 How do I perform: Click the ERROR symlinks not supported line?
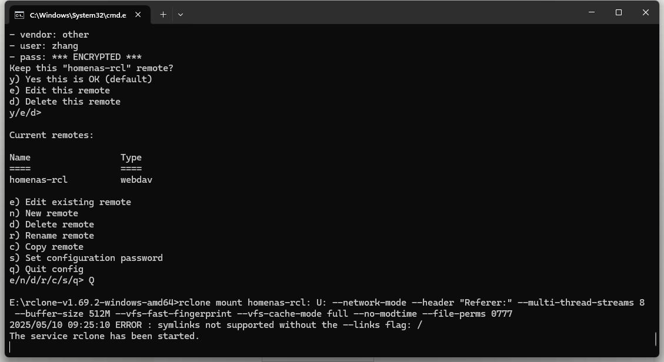tap(216, 325)
